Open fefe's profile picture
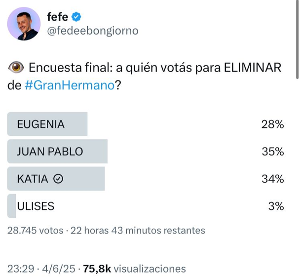This screenshot has width=301, height=280. [x=24, y=24]
